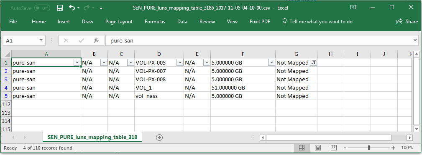This screenshot has width=422, height=155.
Task: Click vertical scrollbar up arrow
Action: coord(416,53)
